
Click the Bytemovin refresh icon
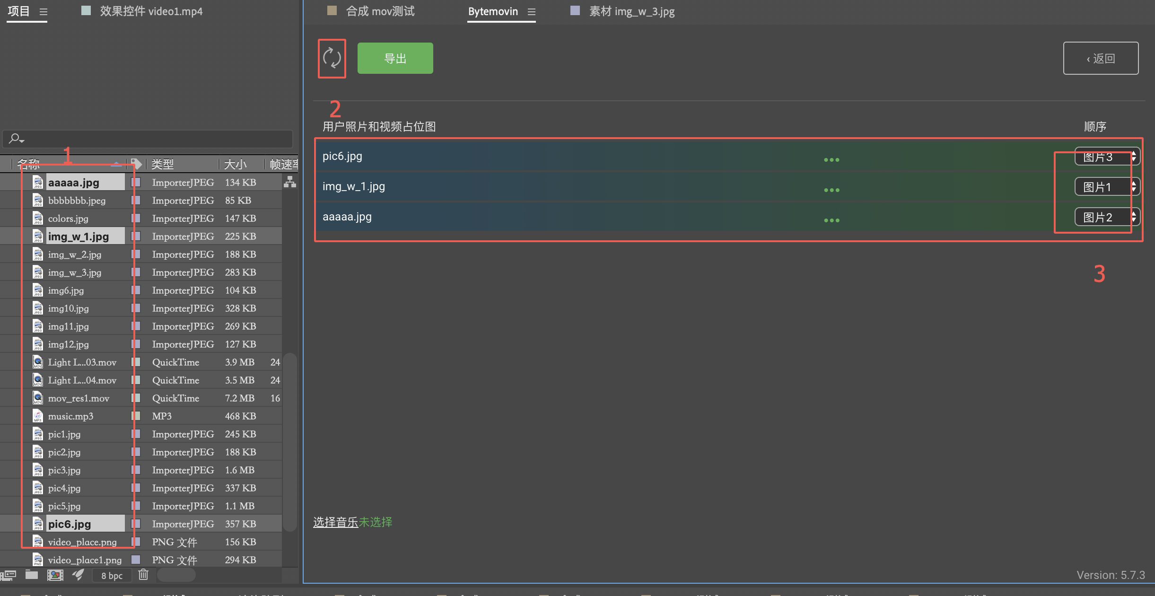332,58
